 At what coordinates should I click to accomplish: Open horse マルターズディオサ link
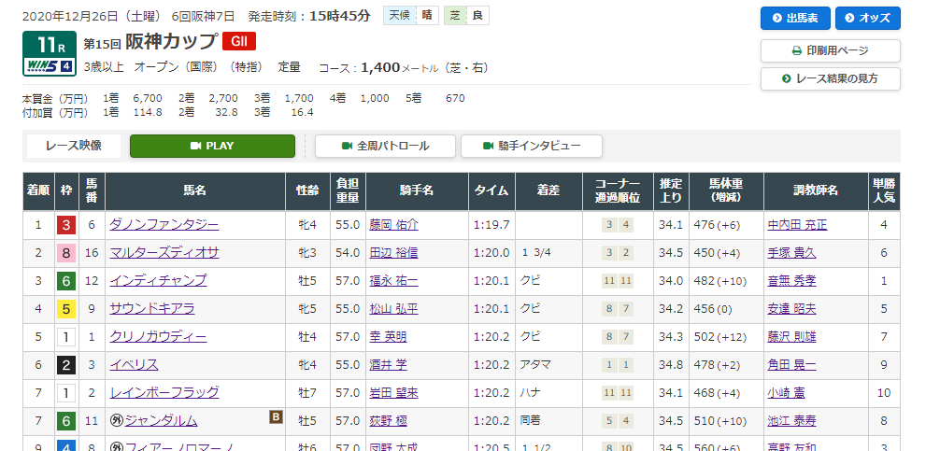pyautogui.click(x=164, y=253)
